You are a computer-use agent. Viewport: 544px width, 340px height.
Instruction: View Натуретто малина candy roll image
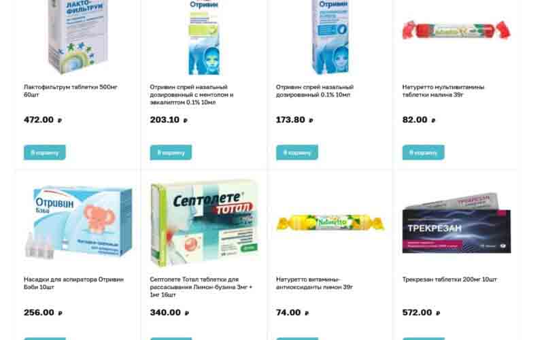[x=456, y=30]
